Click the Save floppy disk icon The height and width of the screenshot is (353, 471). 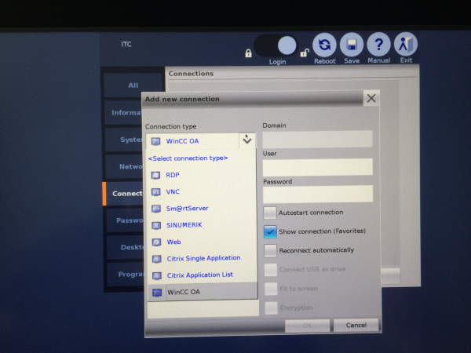(x=352, y=45)
